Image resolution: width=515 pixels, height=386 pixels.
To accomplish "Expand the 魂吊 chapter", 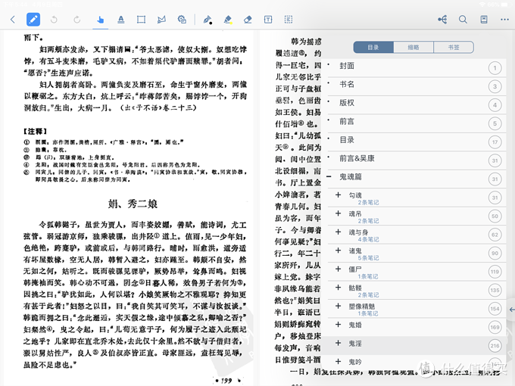I will 338,213.
